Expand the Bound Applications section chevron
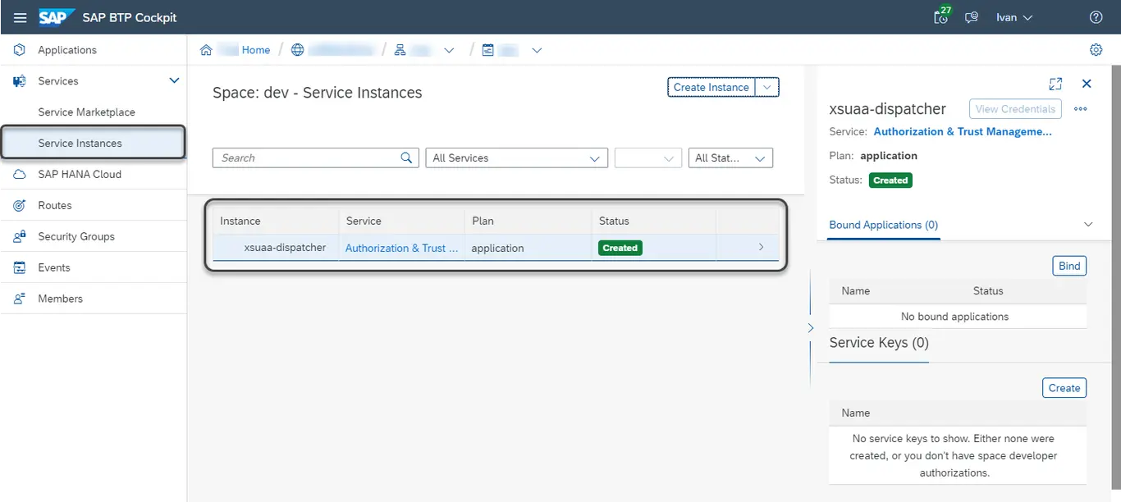Viewport: 1121px width, 502px height. tap(1088, 225)
